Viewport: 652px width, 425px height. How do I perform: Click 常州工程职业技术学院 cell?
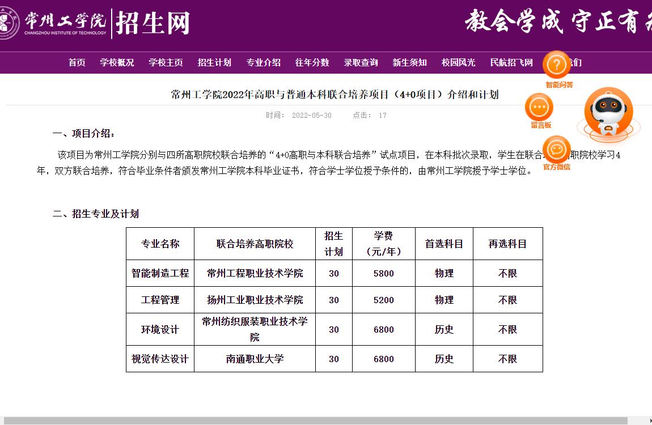(255, 273)
